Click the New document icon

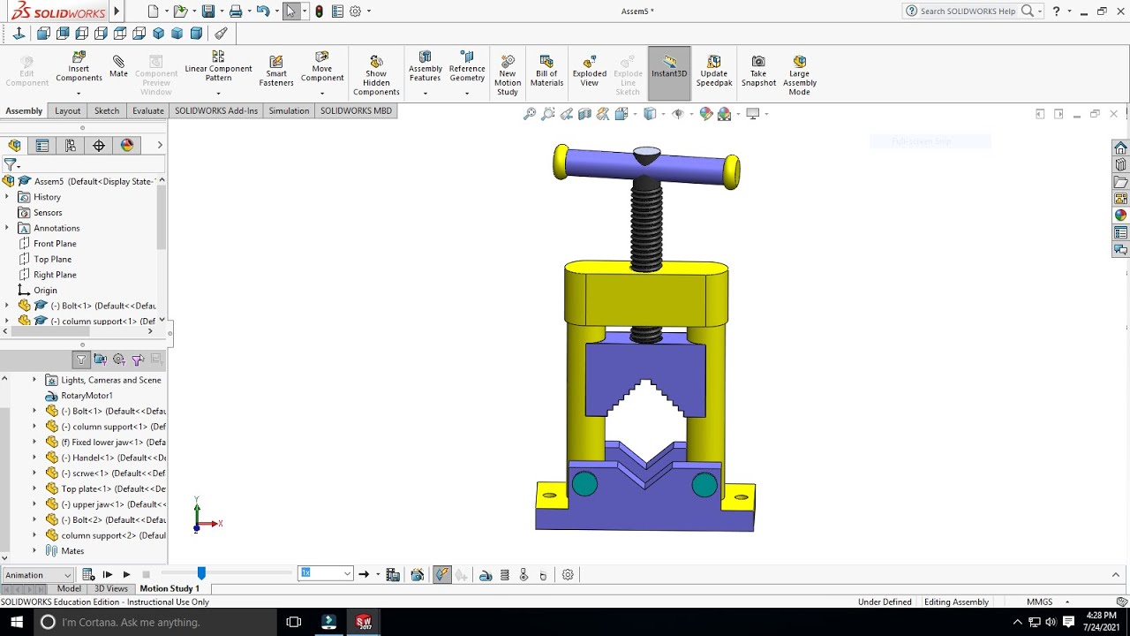coord(154,11)
